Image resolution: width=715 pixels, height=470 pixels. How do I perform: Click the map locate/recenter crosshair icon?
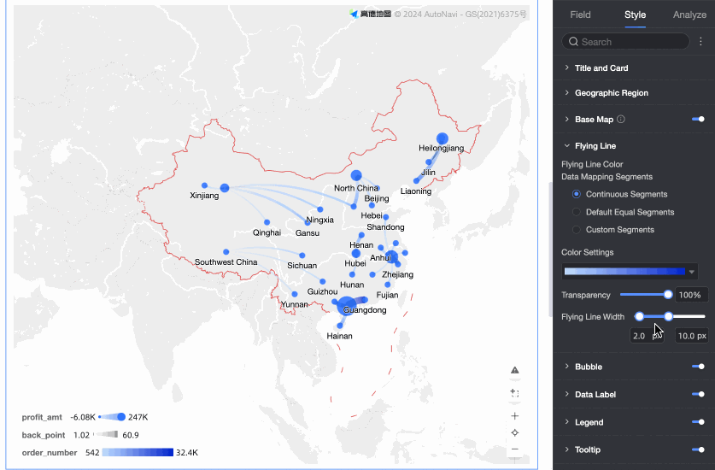click(x=515, y=432)
